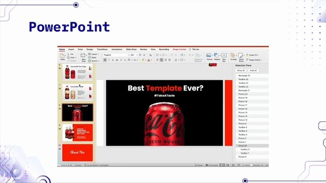Click the Paste icon in the ribbon
This screenshot has height=183, width=326.
pos(62,55)
